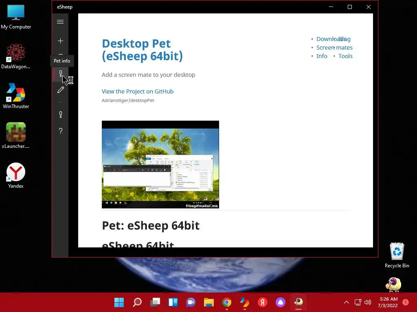Open Task View from the taskbar
Image resolution: width=417 pixels, height=312 pixels.
click(155, 302)
